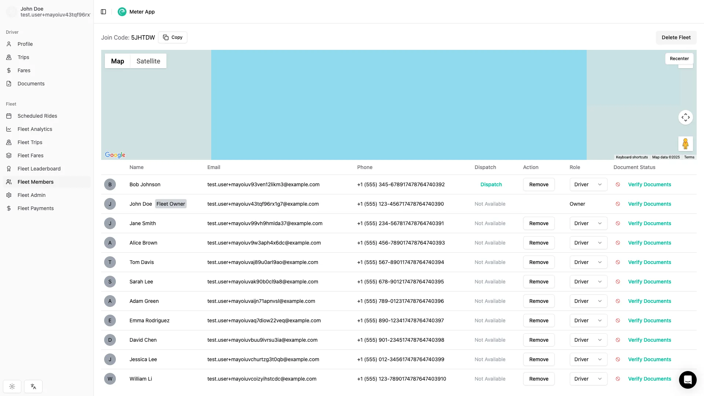The height and width of the screenshot is (396, 704).
Task: Click the Fleet Leaderboard icon
Action: point(8,169)
